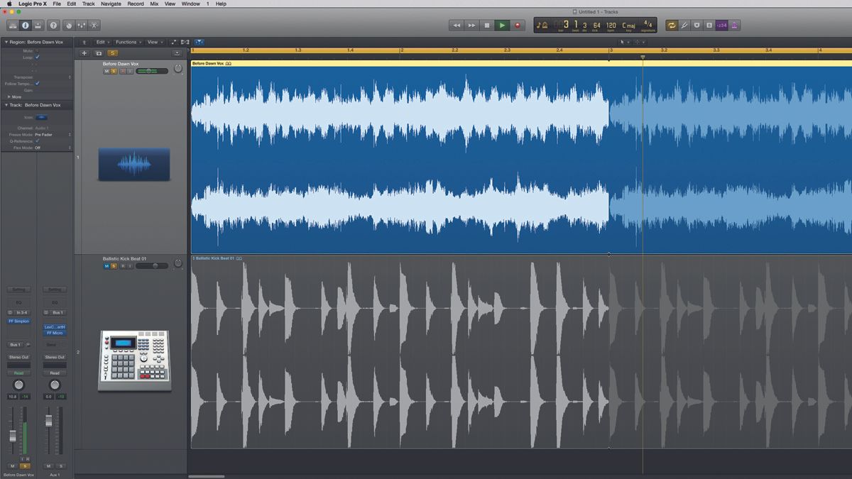Enable the metronome icon
The width and height of the screenshot is (852, 479).
point(735,26)
